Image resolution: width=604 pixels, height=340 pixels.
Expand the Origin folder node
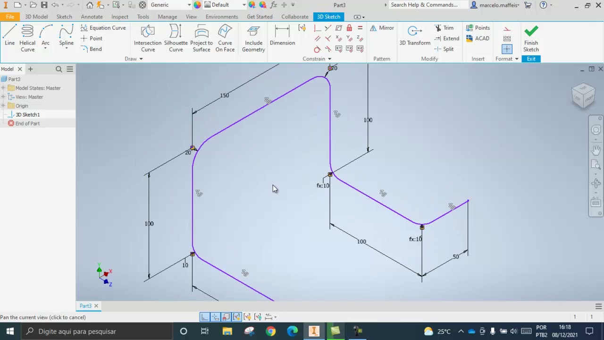coord(3,106)
